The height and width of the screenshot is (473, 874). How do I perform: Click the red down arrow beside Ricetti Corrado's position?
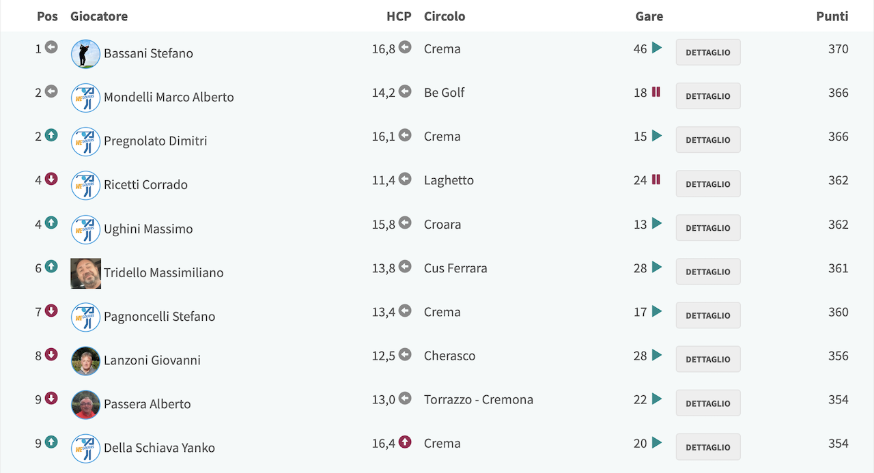(51, 179)
